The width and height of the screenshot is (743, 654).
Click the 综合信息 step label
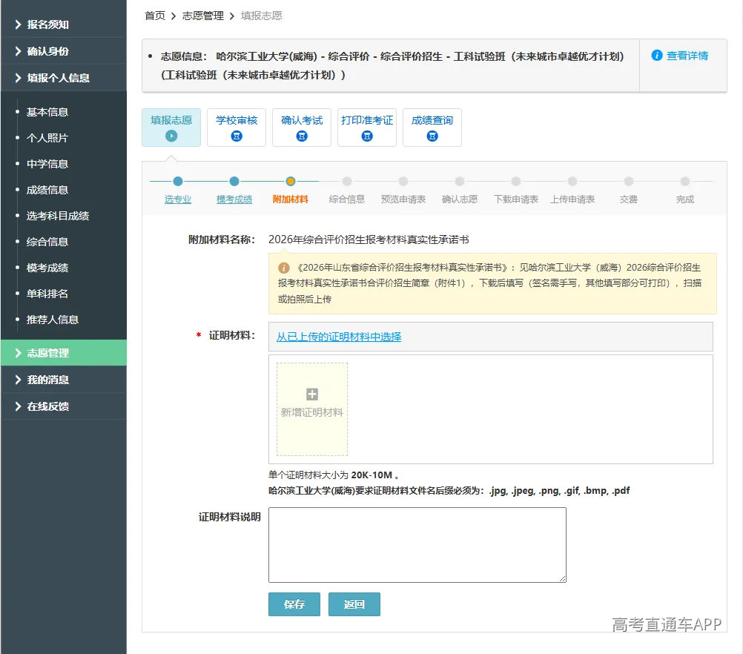(x=347, y=199)
